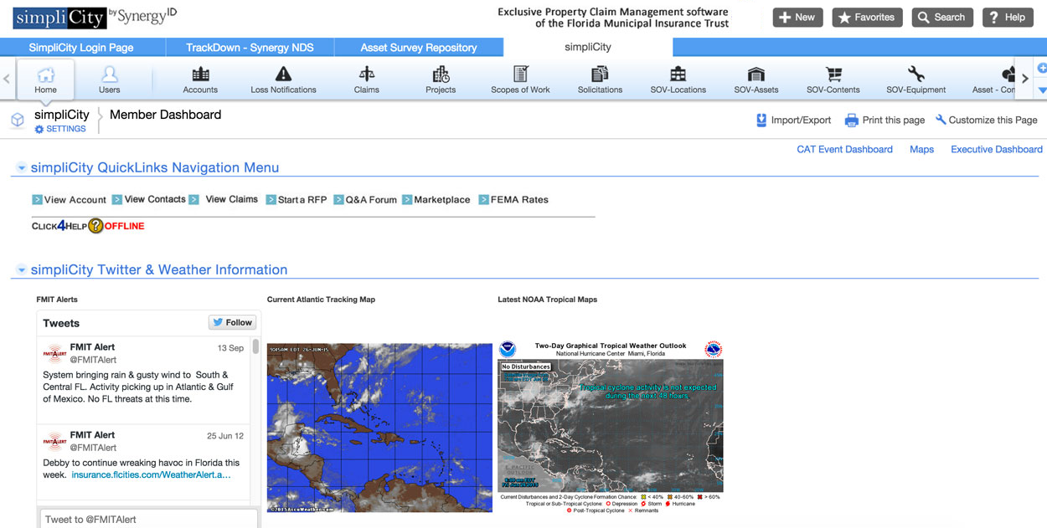Open SOV-Equipment wrench icon
Image resolution: width=1047 pixels, height=528 pixels.
point(916,74)
